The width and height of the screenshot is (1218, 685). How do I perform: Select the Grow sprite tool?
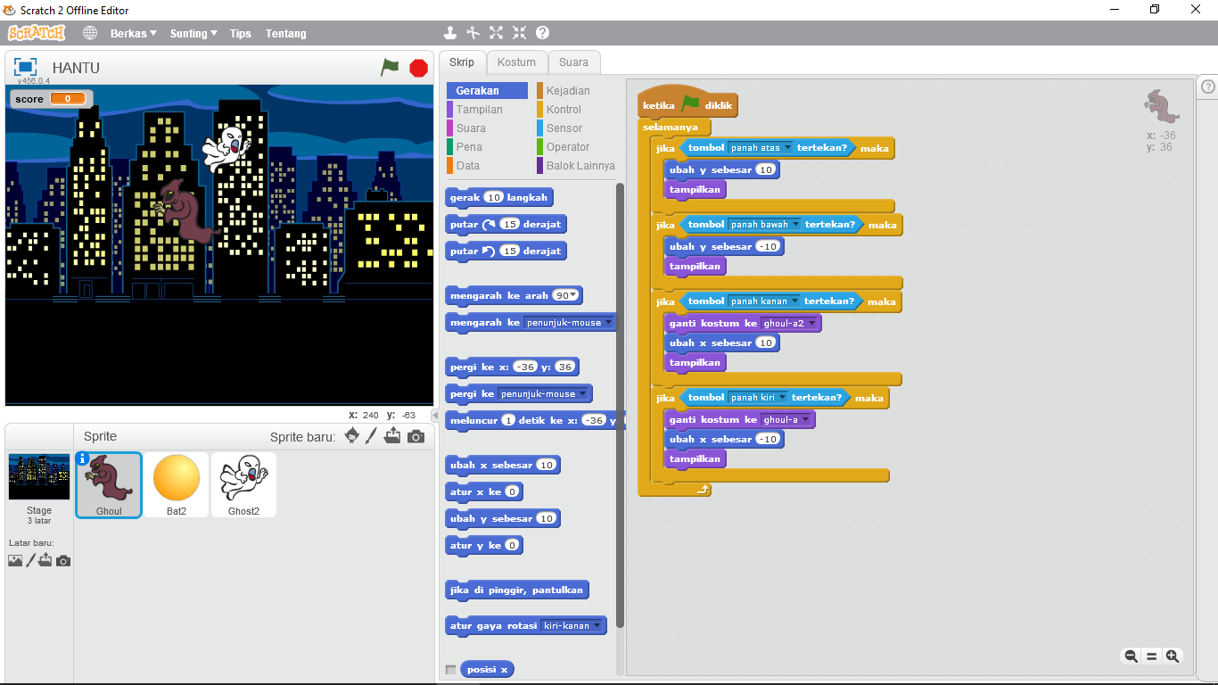pyautogui.click(x=496, y=32)
